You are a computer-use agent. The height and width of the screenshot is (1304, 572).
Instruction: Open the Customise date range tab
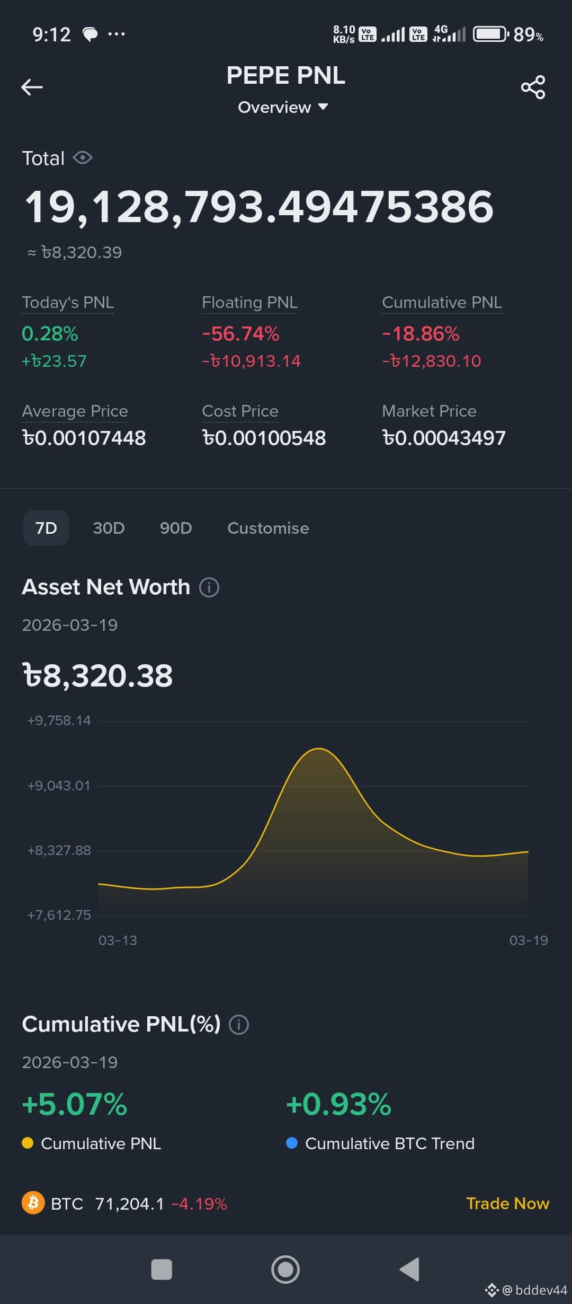[268, 528]
